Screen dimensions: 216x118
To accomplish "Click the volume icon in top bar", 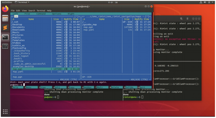I will pos(205,2).
